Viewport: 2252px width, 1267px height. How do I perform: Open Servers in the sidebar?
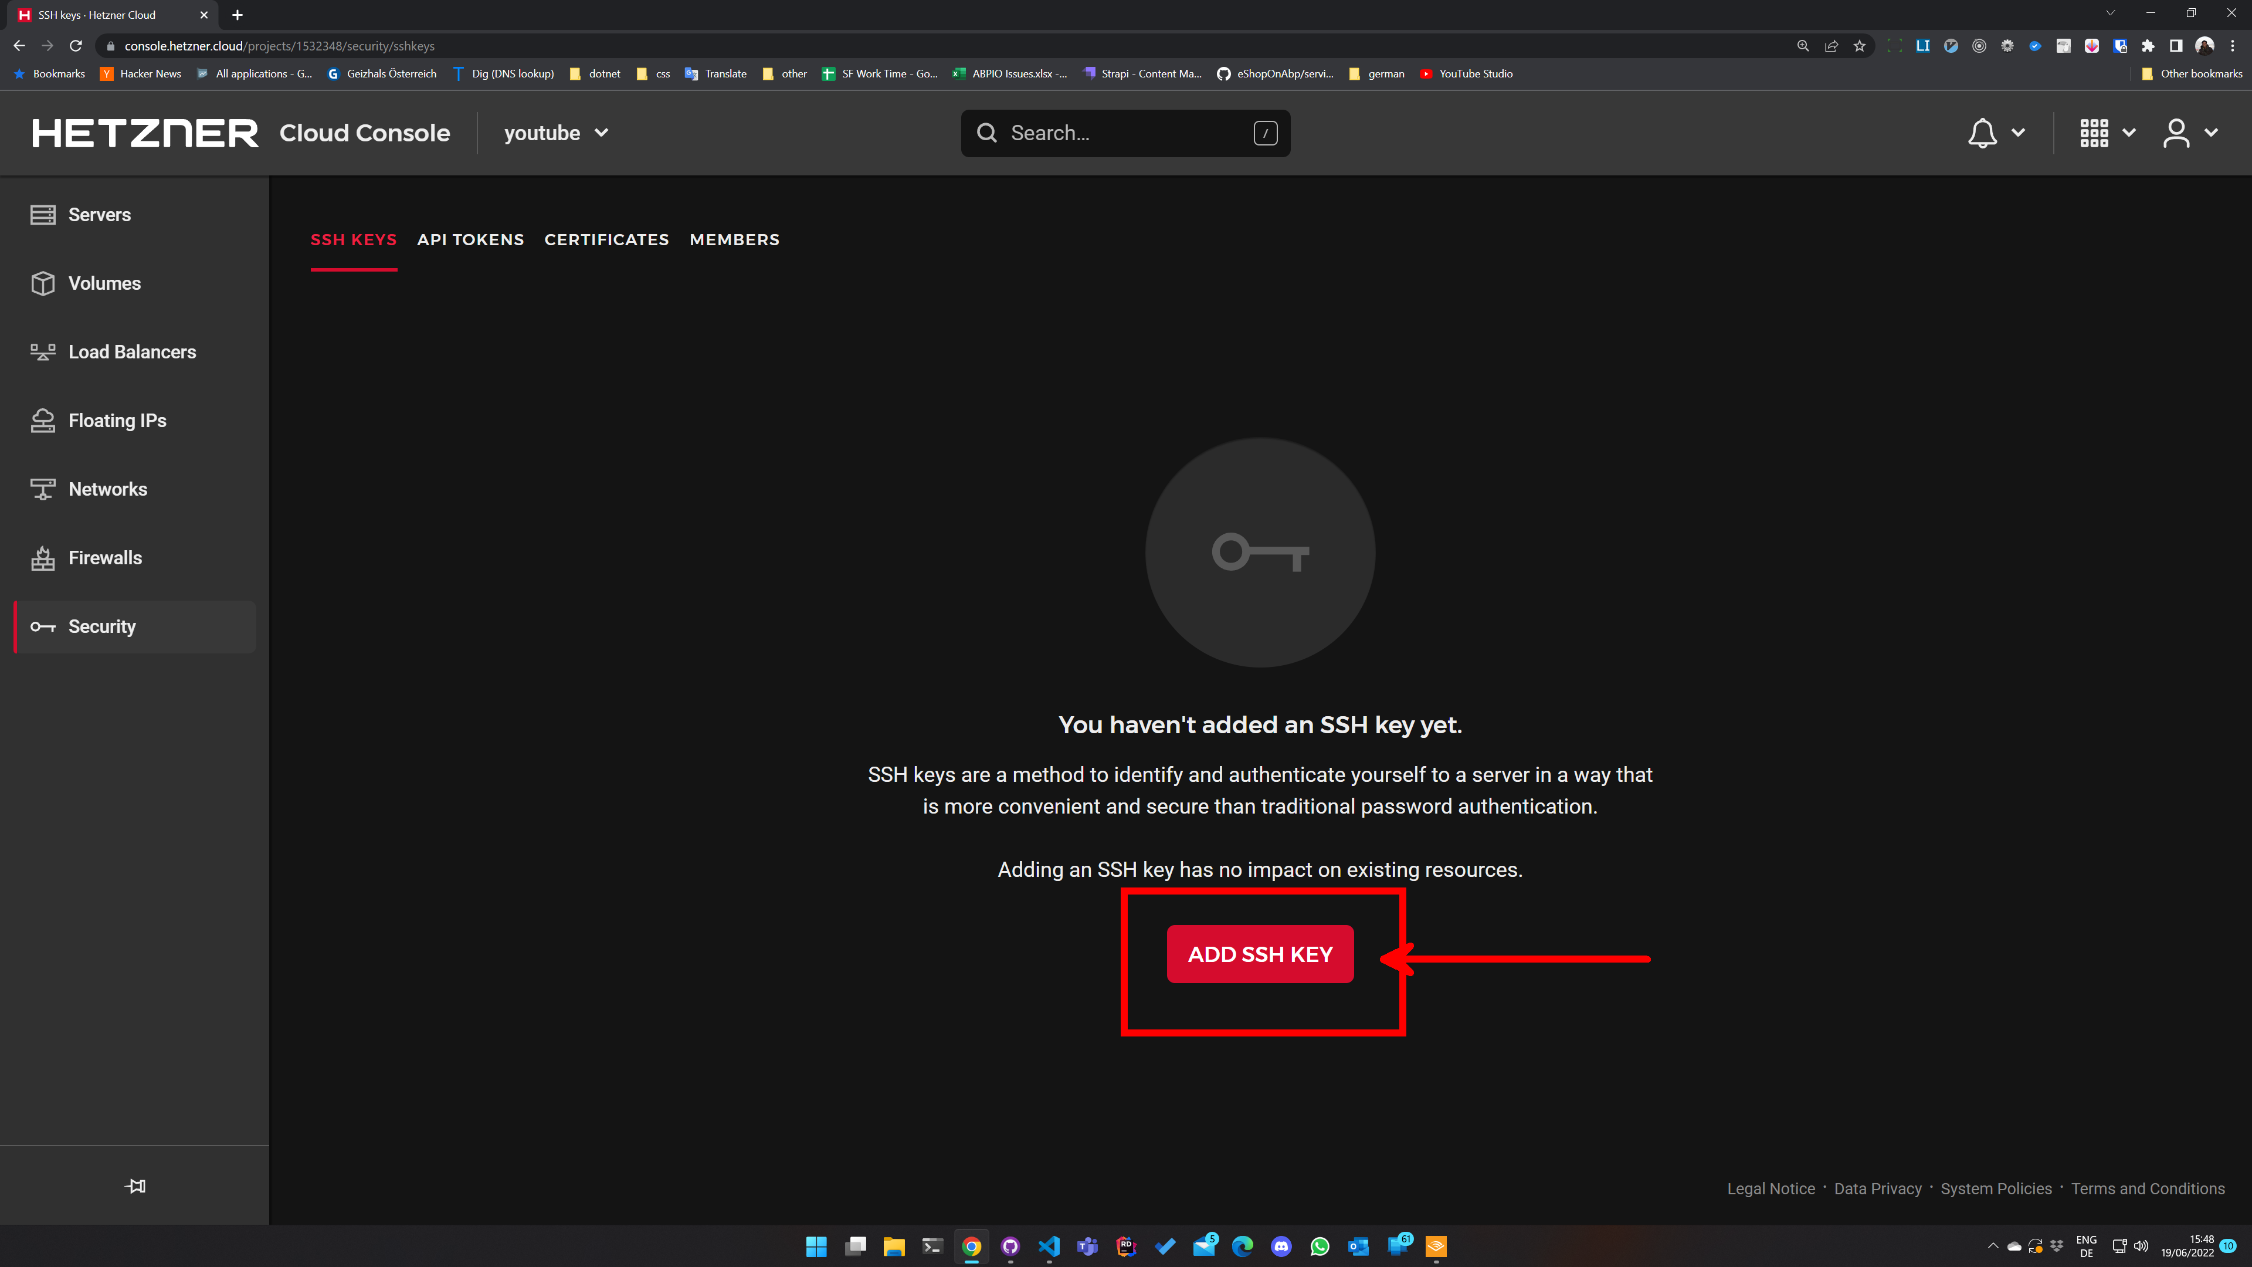pyautogui.click(x=99, y=214)
